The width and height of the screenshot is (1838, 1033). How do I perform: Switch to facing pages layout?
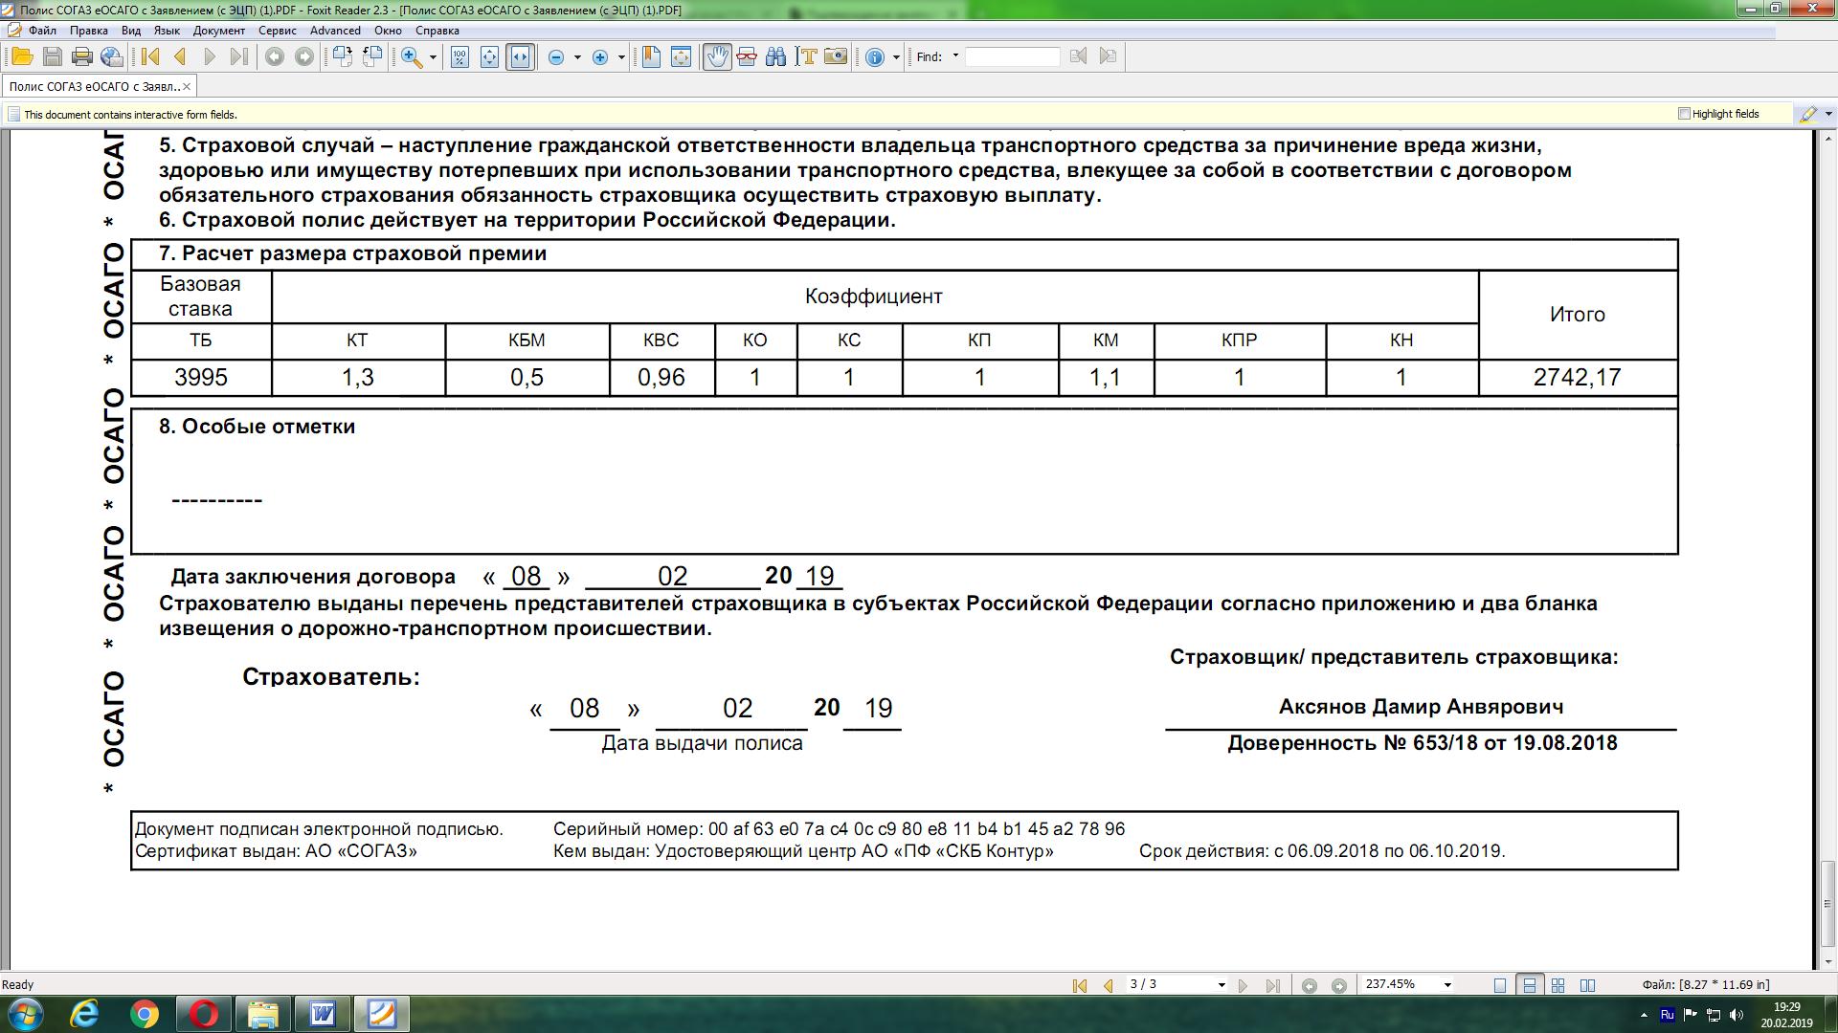click(1587, 985)
